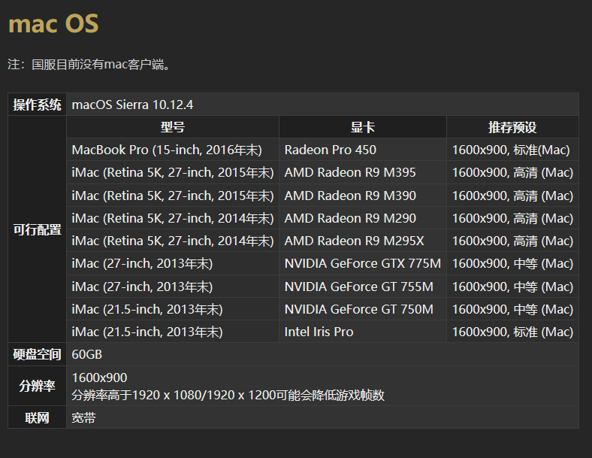This screenshot has height=458, width=592.
Task: Click the 可行配置 row header
Action: [x=38, y=229]
